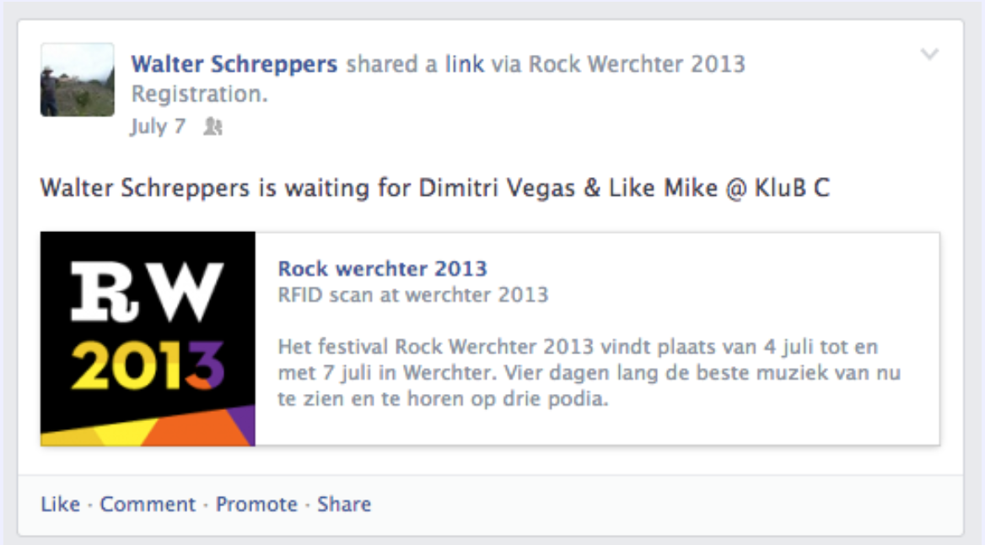Image resolution: width=985 pixels, height=545 pixels.
Task: Click the 'RFID scan at werchter 2013' subtitle
Action: pos(412,294)
